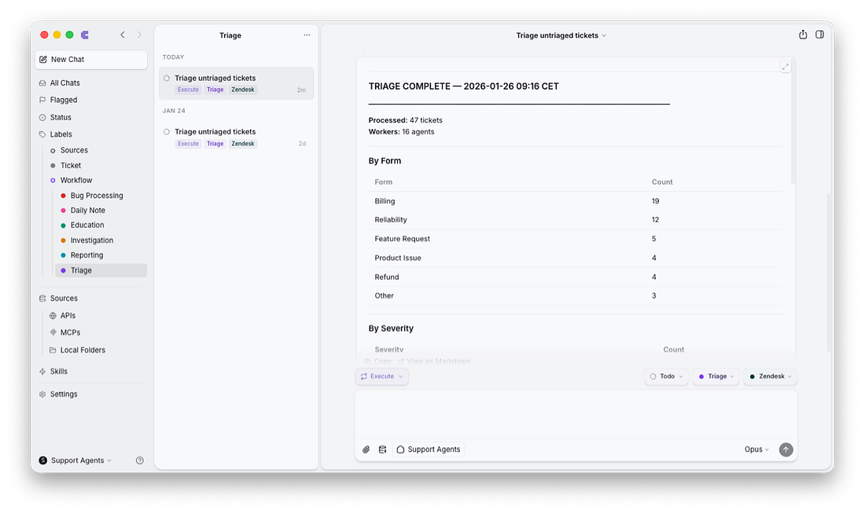Viewport: 865px width, 514px height.
Task: Click the Support Agents folder button
Action: click(x=429, y=450)
